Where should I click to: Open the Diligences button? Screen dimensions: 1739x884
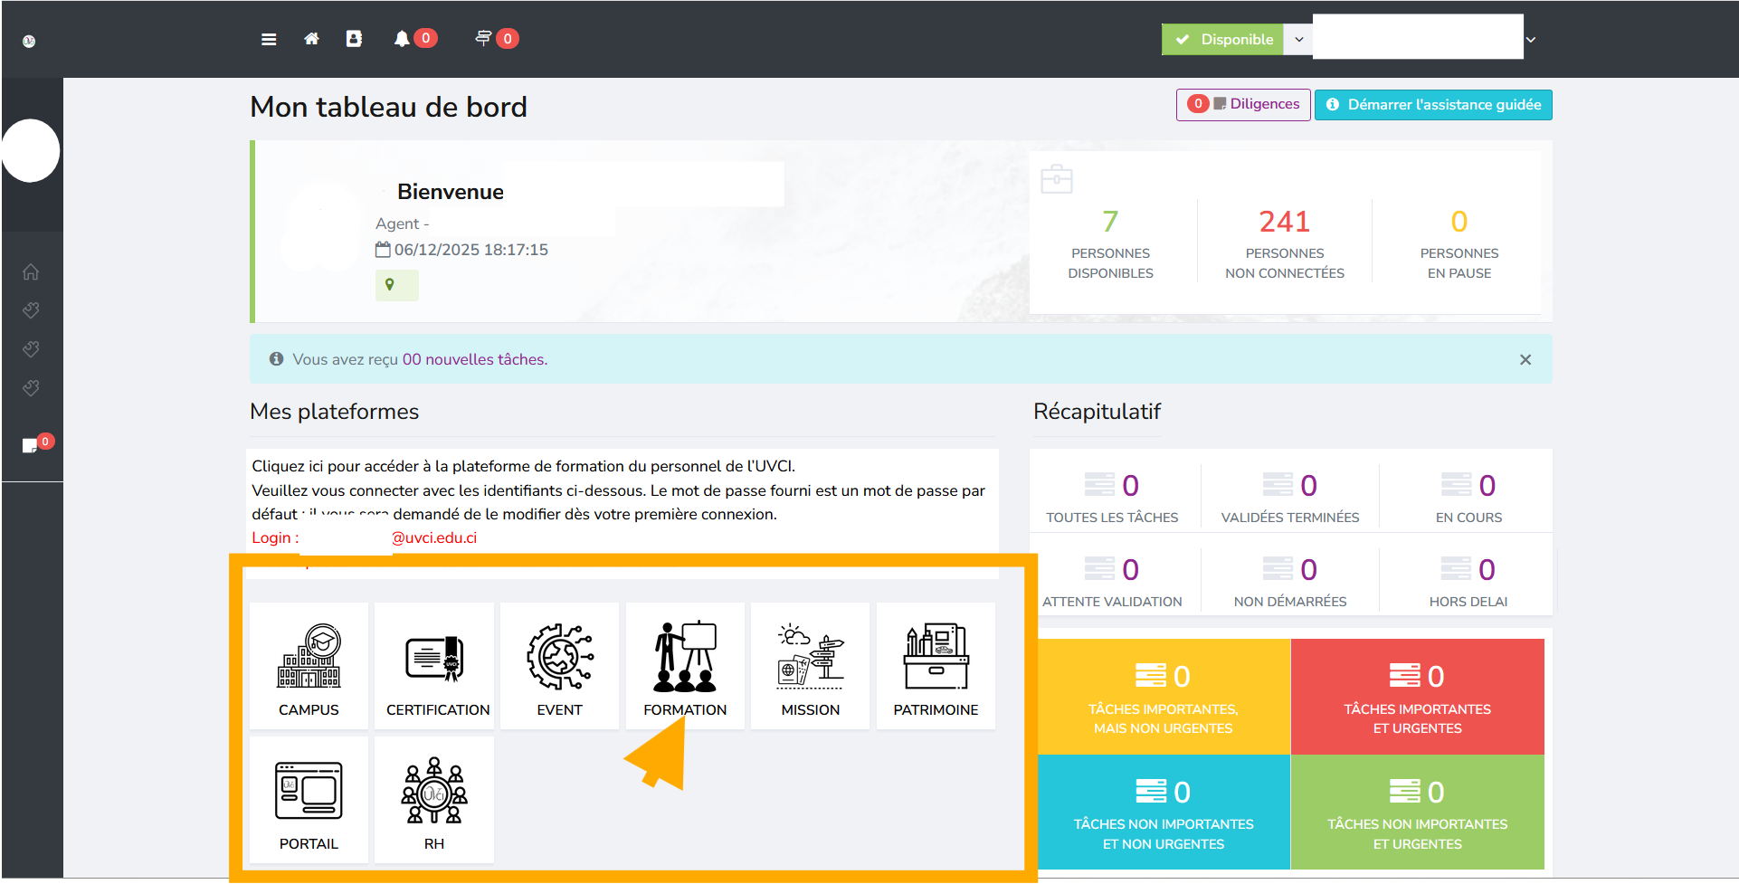point(1243,104)
